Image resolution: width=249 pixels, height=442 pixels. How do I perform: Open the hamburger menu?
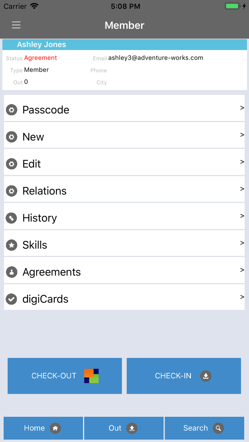point(16,25)
